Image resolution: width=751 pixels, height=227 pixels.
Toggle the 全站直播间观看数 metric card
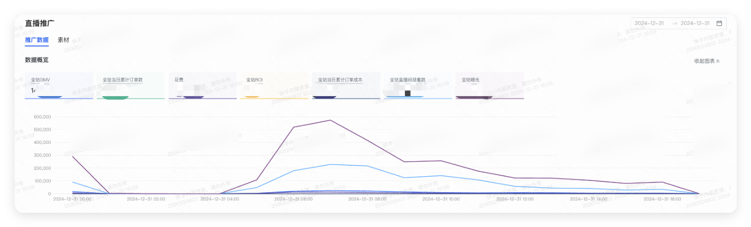click(418, 86)
